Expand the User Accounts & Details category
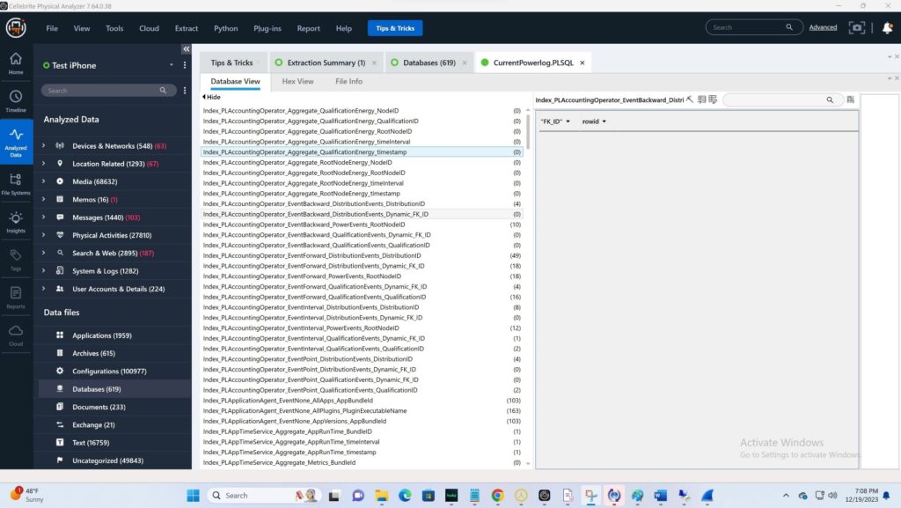Screen dimensions: 901x508 (x=44, y=289)
